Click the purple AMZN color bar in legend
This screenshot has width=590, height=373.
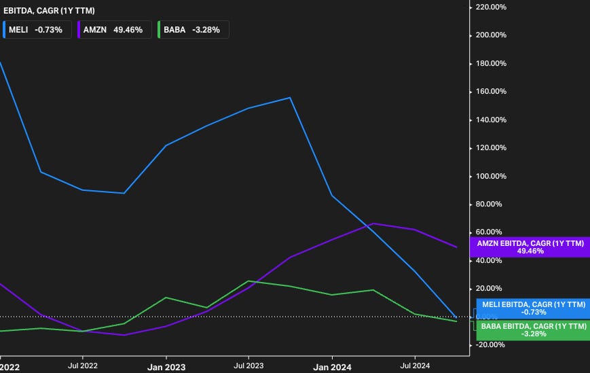click(79, 30)
